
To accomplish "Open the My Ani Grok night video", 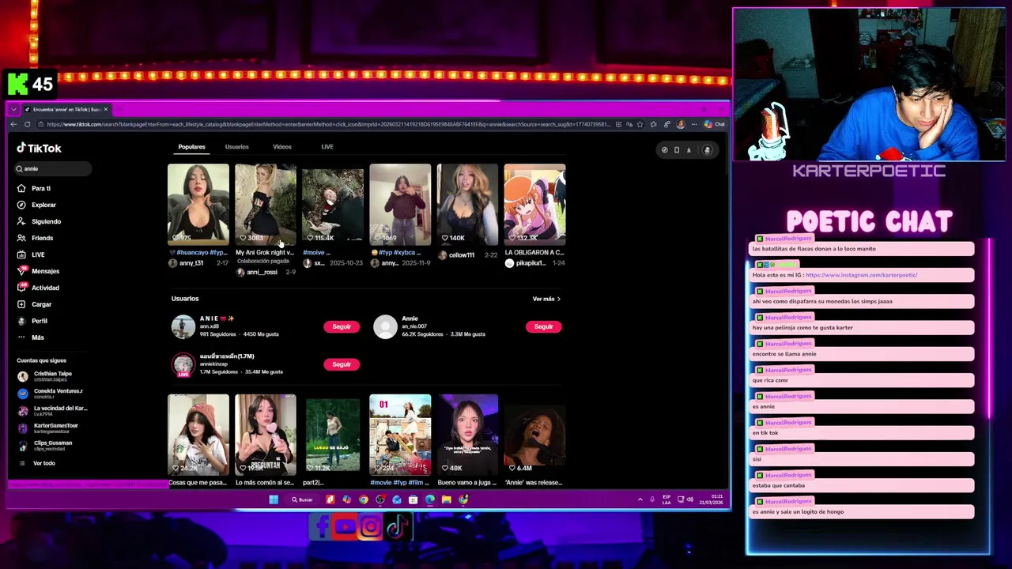I will click(x=266, y=203).
